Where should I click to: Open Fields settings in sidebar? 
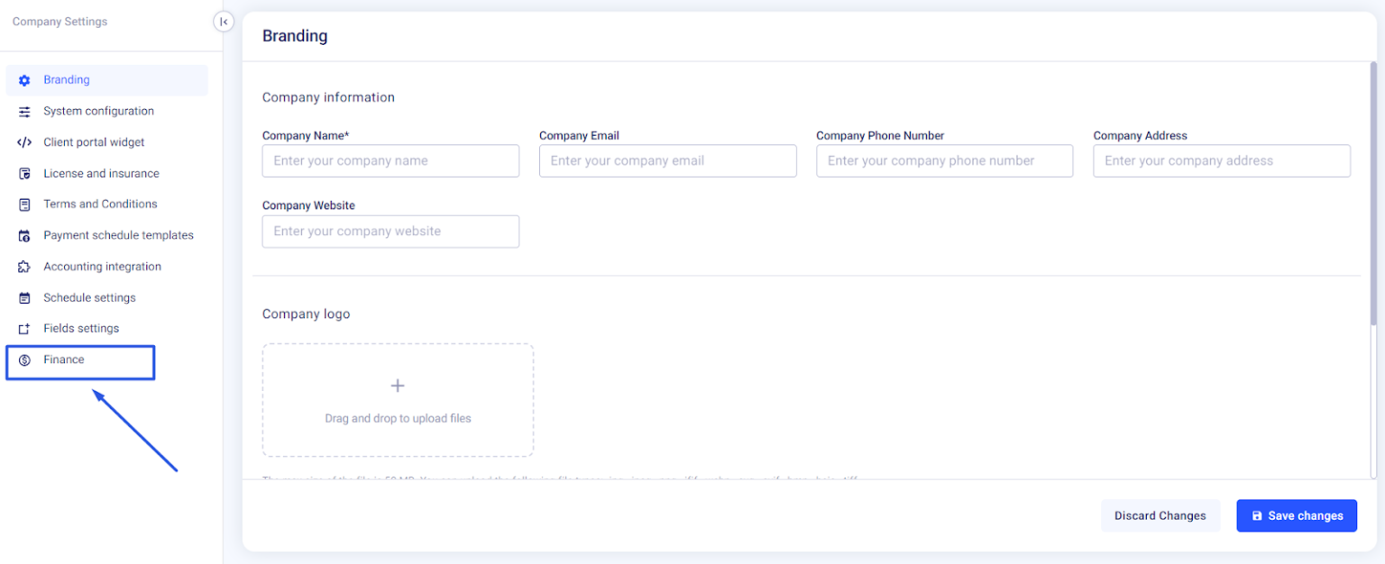click(x=81, y=329)
